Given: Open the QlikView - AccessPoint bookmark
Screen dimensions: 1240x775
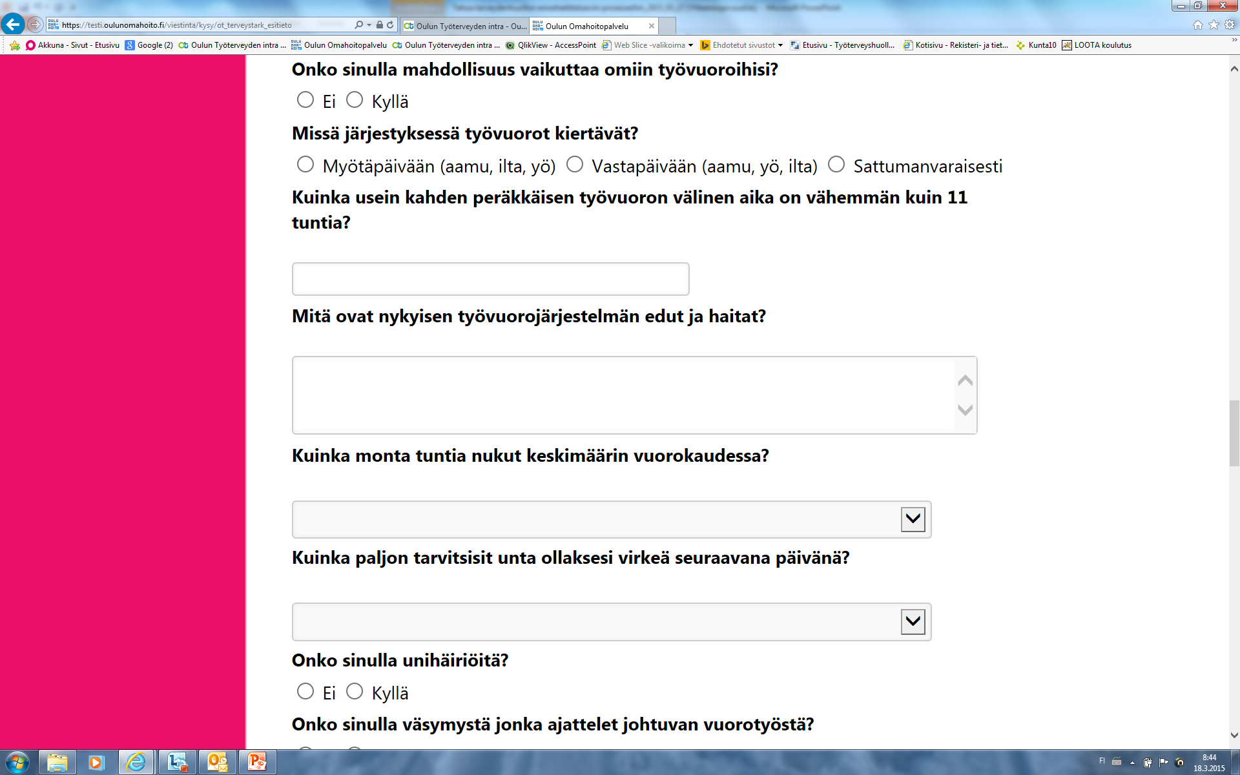Looking at the screenshot, I should 551,45.
